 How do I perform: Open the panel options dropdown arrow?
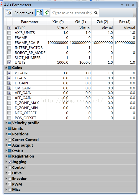click(122, 5)
